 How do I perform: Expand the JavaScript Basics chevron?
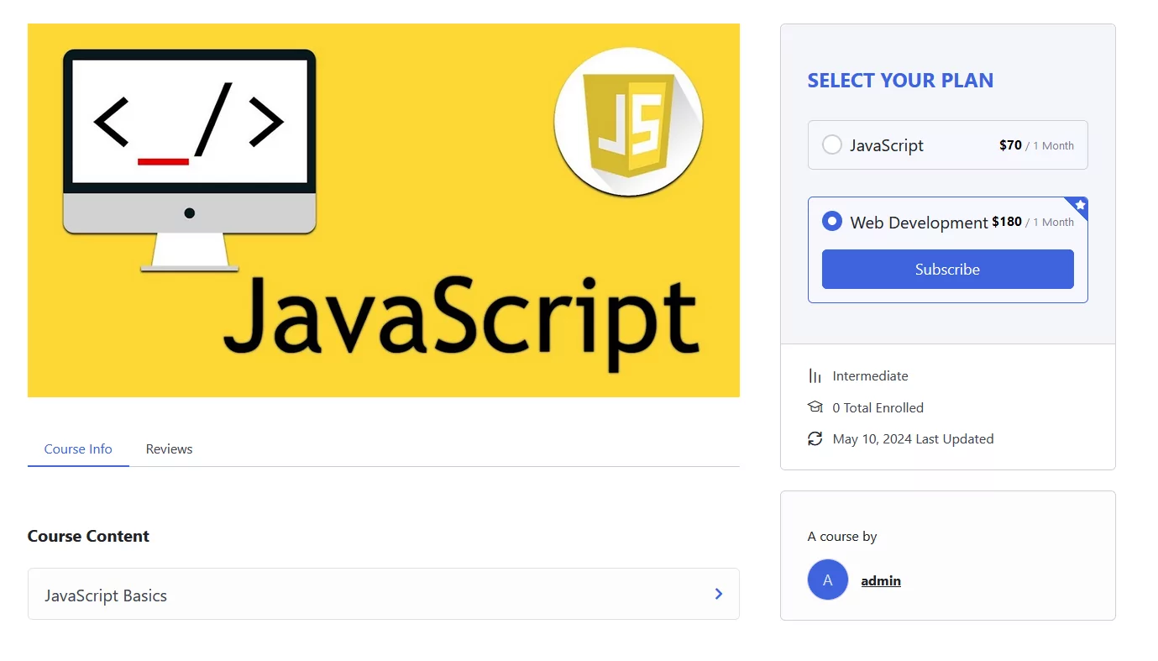click(718, 594)
